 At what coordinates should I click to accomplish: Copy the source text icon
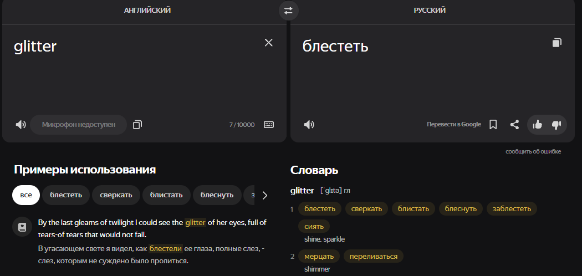[137, 125]
